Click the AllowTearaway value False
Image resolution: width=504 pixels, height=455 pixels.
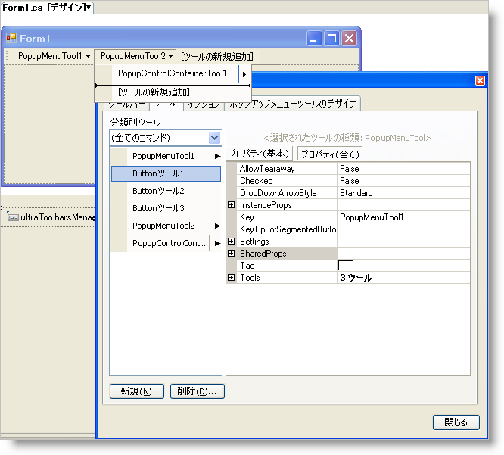[x=403, y=169]
